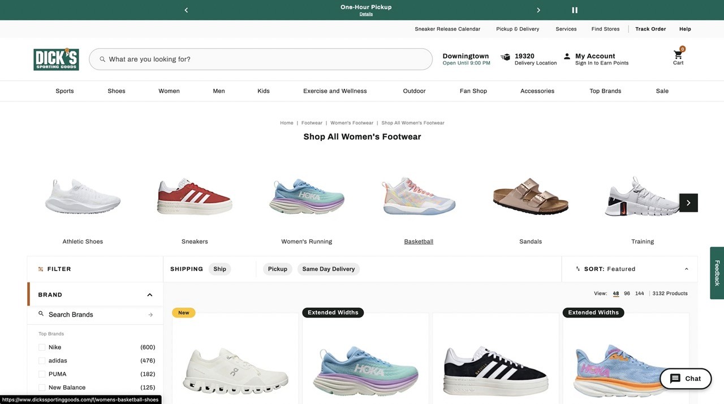This screenshot has height=404, width=724.
Task: Click the delivery box icon next to 19320
Action: coord(505,57)
